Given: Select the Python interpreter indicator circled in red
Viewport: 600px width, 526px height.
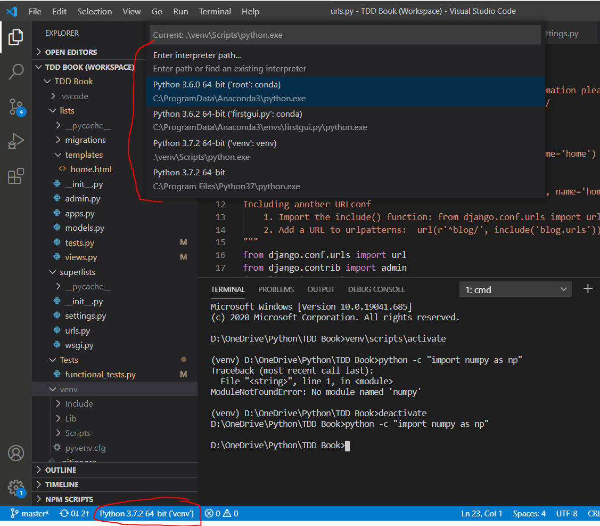Looking at the screenshot, I should [x=146, y=513].
